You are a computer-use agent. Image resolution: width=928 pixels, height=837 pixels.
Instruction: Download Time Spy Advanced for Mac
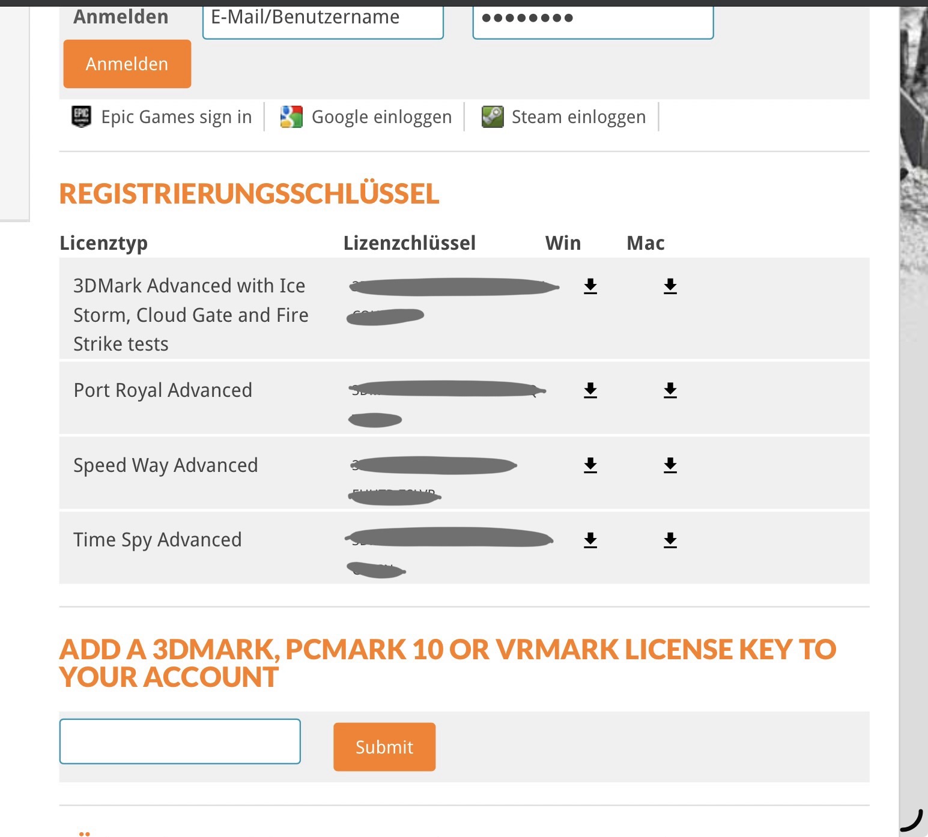pyautogui.click(x=670, y=540)
